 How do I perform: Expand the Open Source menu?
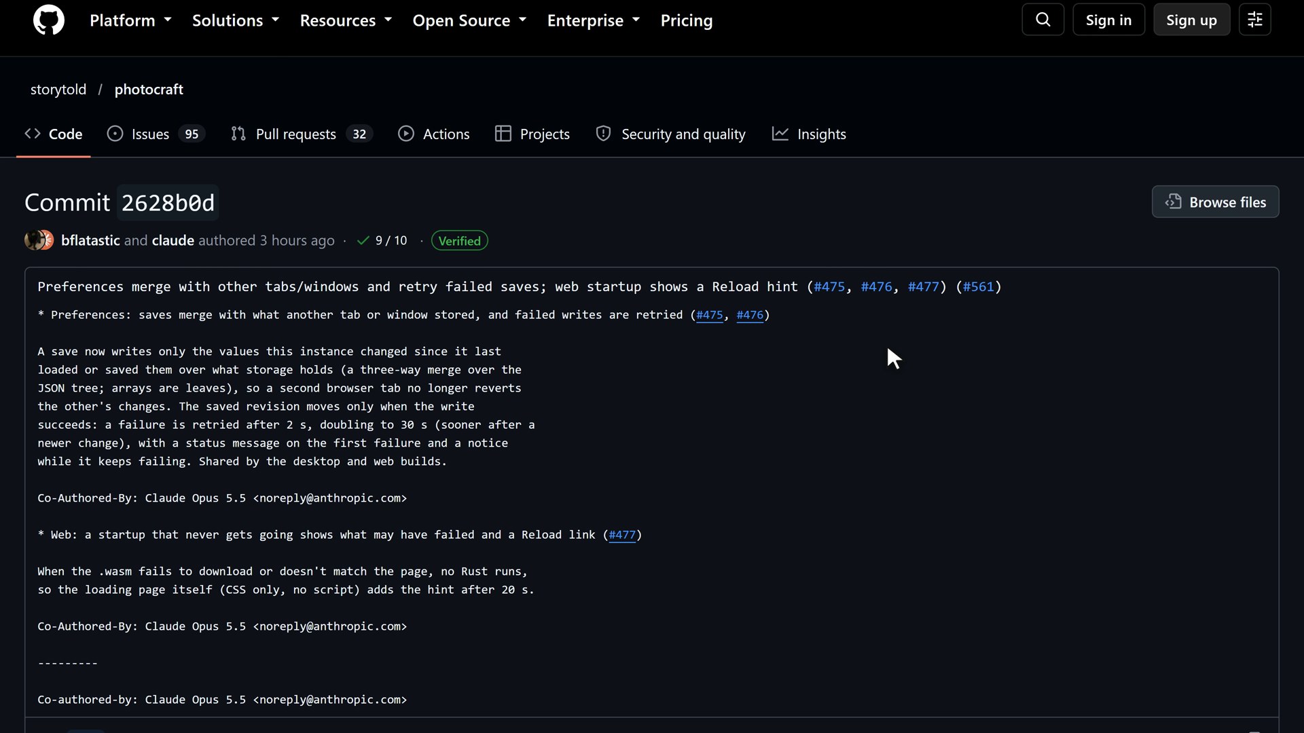pos(469,20)
